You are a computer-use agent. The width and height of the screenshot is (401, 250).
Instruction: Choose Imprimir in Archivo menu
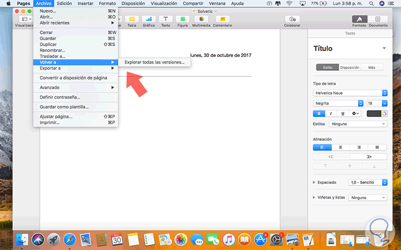click(76, 123)
